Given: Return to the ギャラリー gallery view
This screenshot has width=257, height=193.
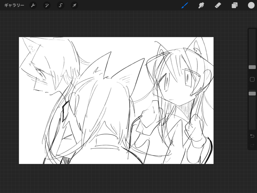Looking at the screenshot, I should point(14,5).
